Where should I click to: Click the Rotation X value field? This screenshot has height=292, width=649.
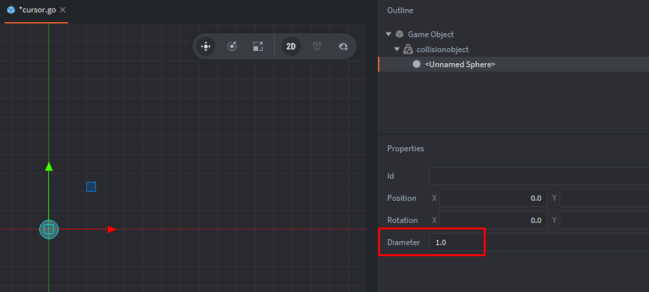493,220
